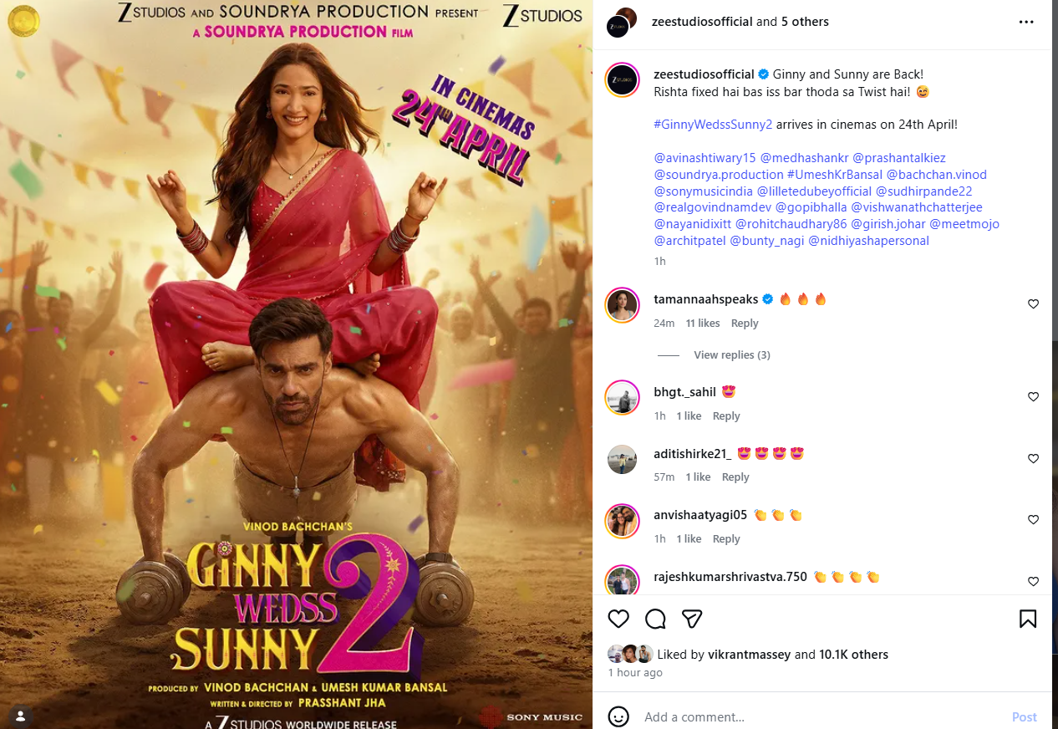Like aditishirke21_'s comment
The width and height of the screenshot is (1058, 729).
pos(1033,459)
